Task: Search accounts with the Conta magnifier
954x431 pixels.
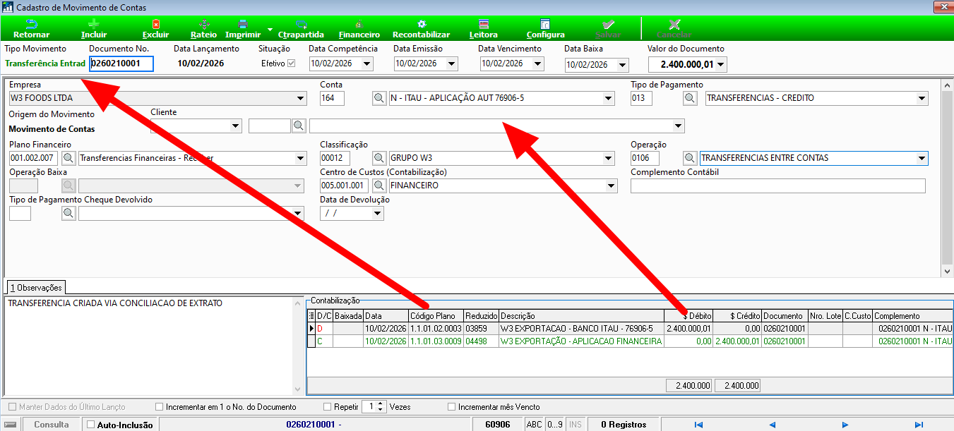Action: point(379,99)
